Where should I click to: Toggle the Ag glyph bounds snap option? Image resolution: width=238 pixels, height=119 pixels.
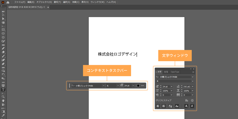170,106
